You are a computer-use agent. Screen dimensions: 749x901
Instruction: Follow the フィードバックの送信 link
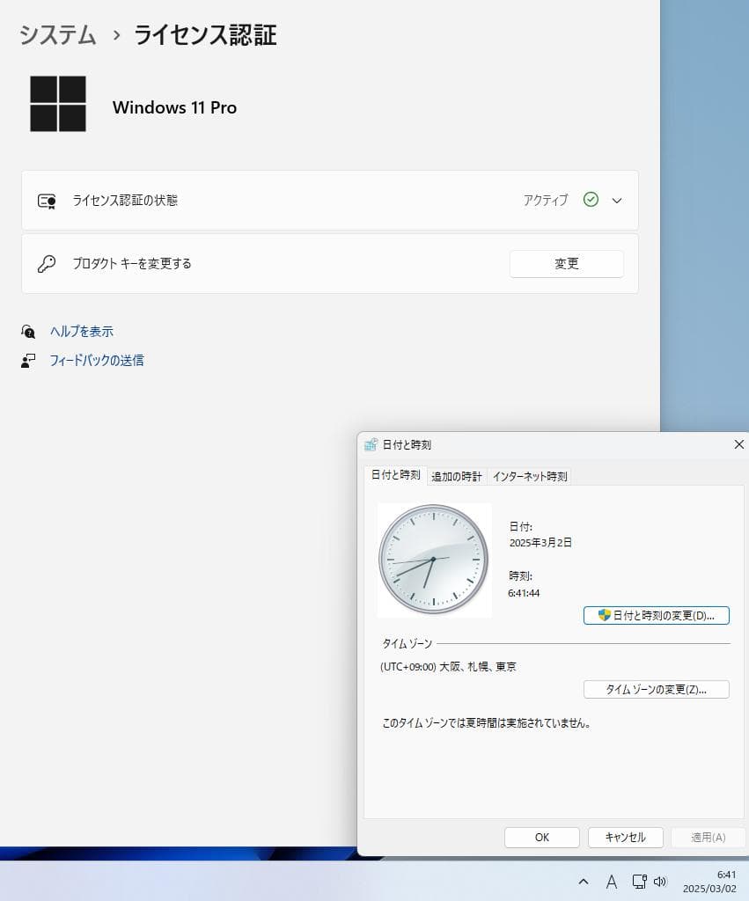(x=97, y=360)
